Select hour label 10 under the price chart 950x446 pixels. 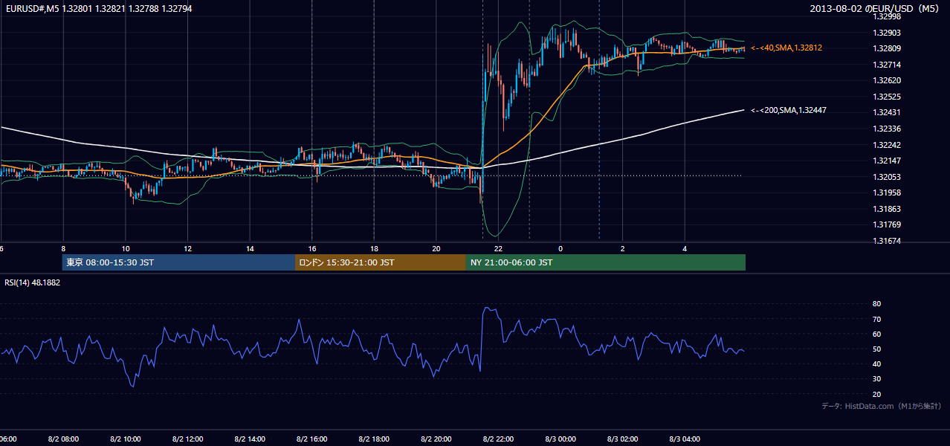[x=126, y=248]
